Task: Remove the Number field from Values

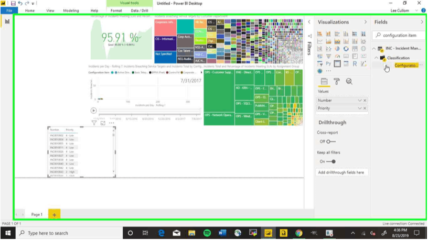Action: point(365,101)
